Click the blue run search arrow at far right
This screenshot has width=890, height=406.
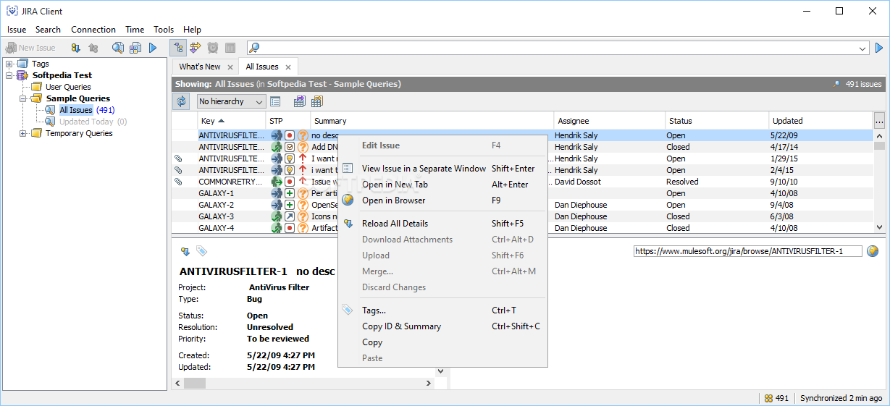pos(879,48)
